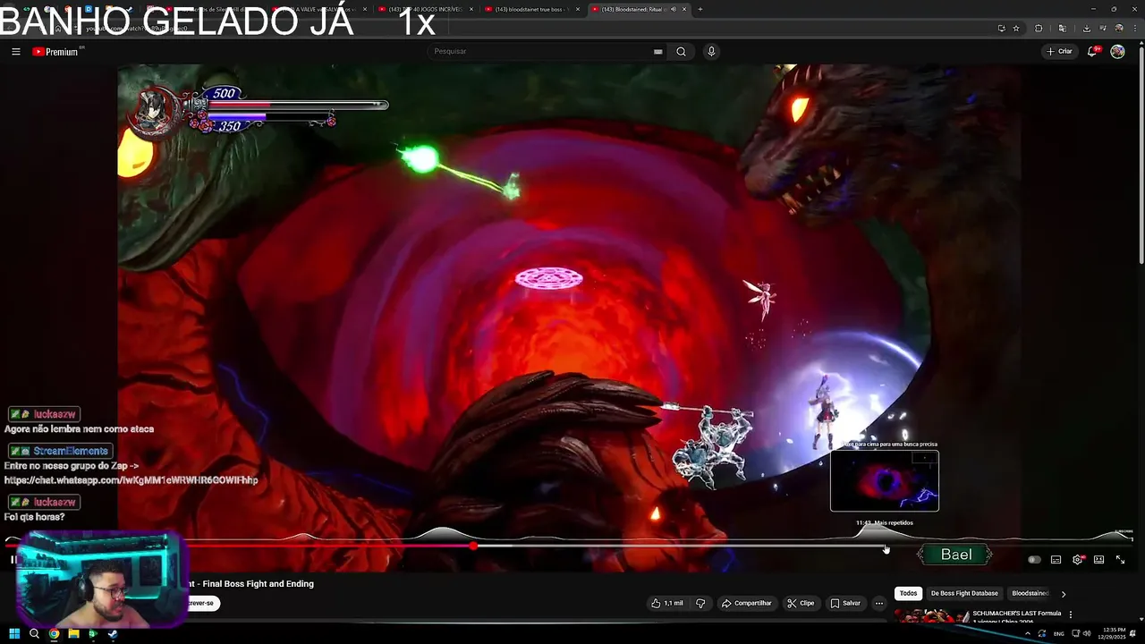1145x644 pixels.
Task: Open options for SCHUMACHER'S LAST Formula video
Action: click(x=1071, y=614)
